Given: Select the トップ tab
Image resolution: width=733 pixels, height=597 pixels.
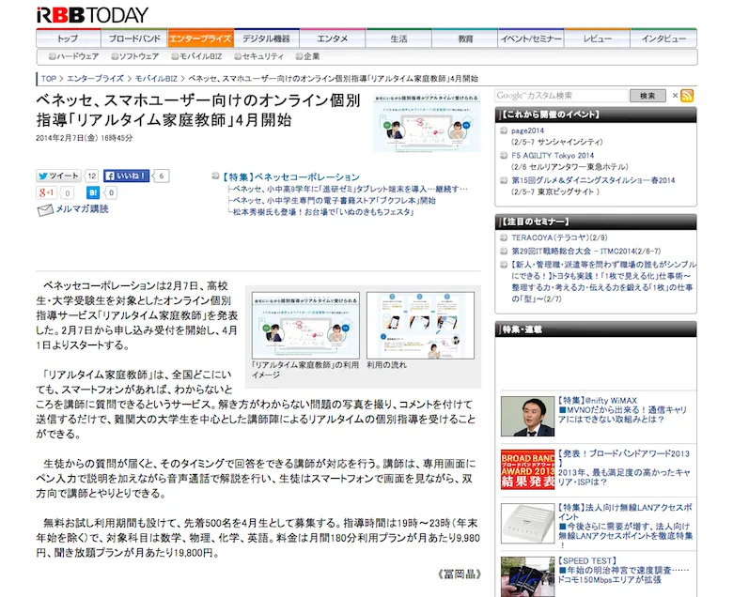Looking at the screenshot, I should click(69, 38).
